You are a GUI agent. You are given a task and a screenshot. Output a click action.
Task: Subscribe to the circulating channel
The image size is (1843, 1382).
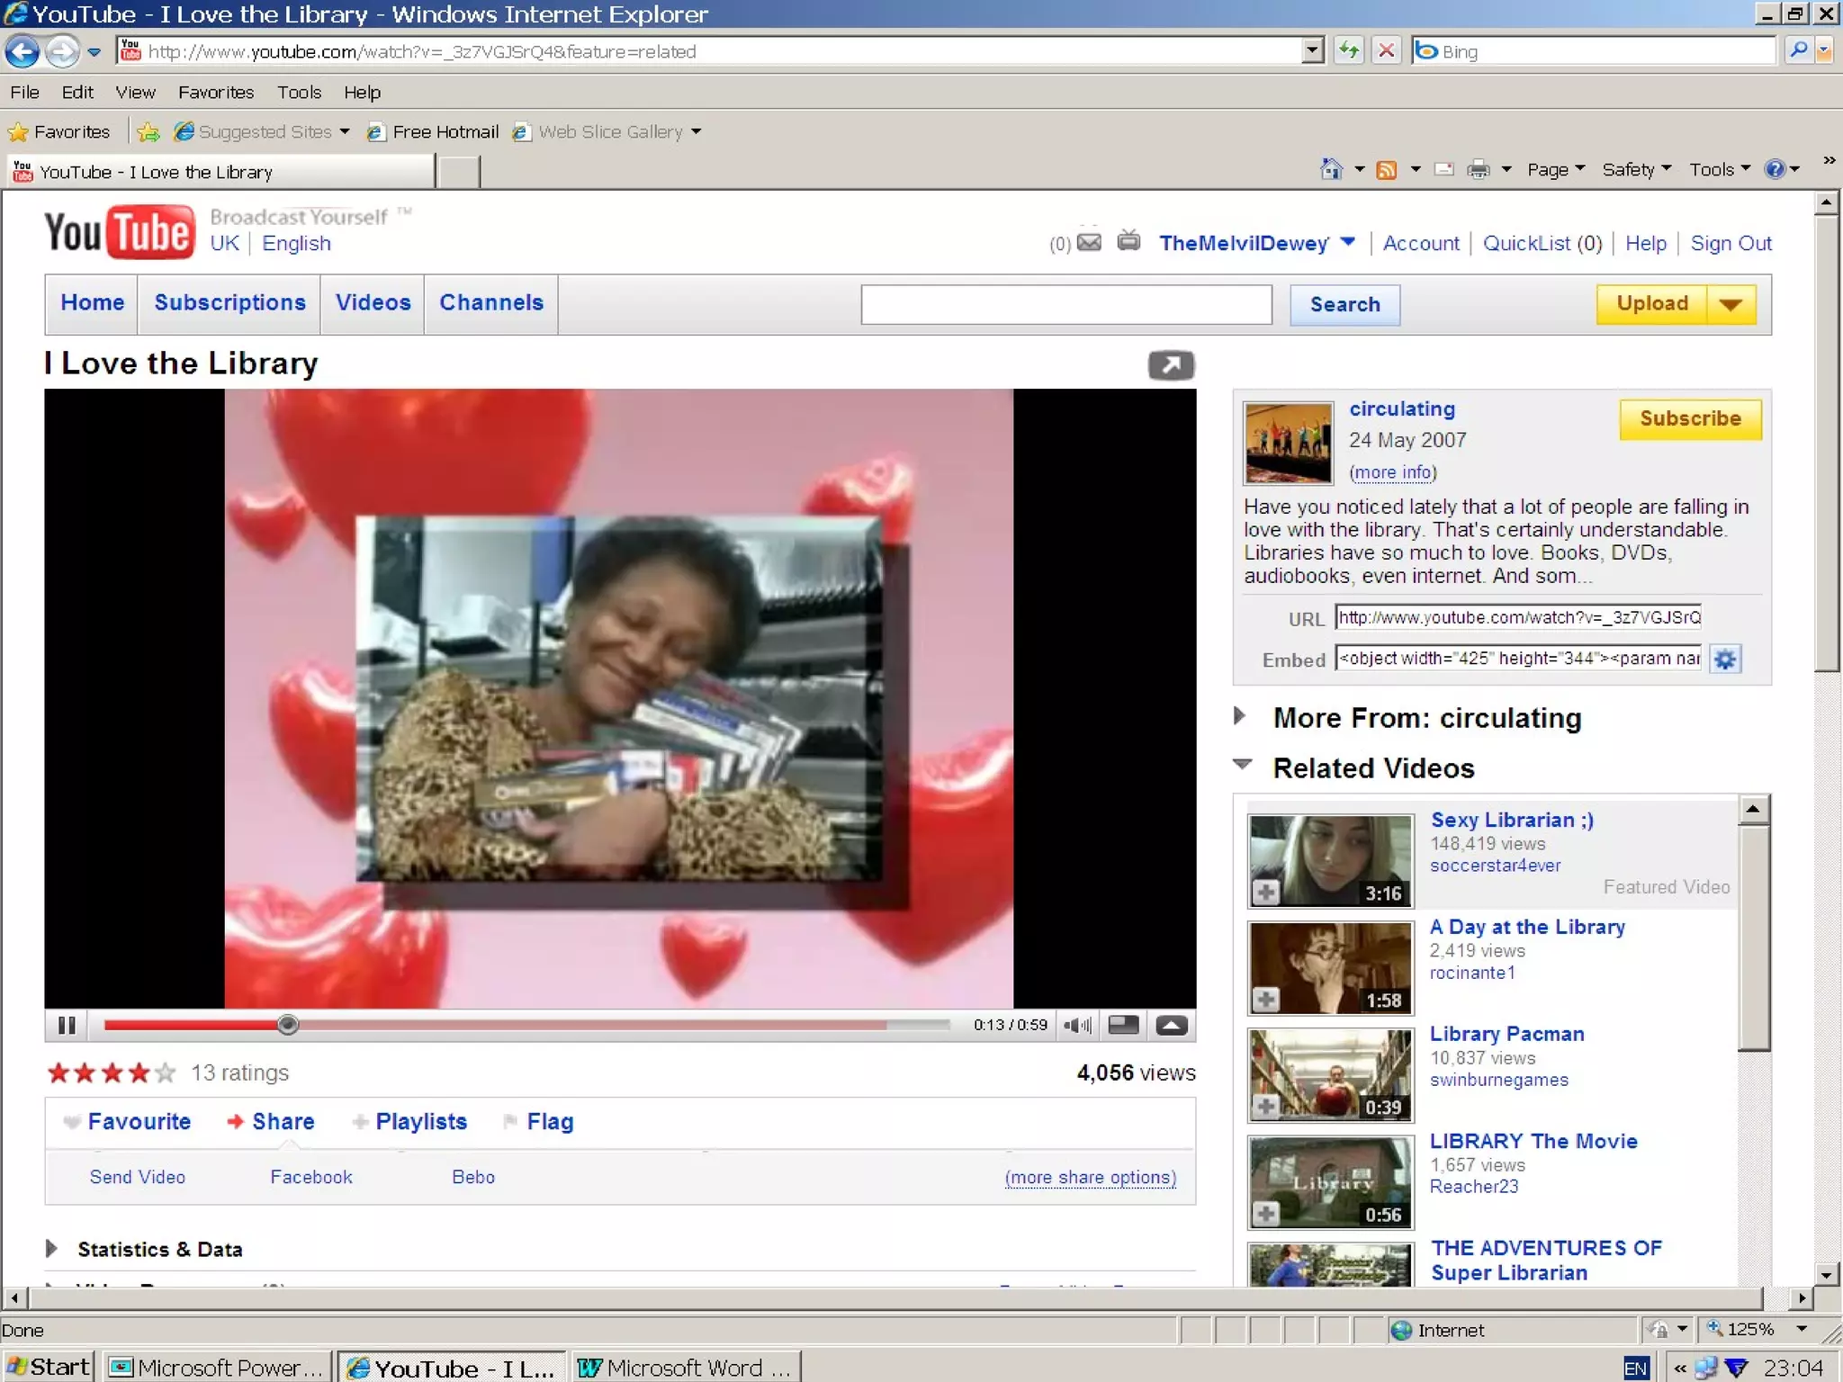coord(1689,418)
